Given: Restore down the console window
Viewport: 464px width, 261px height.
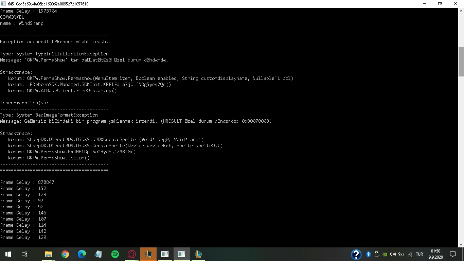Looking at the screenshot, I should click(x=440, y=4).
